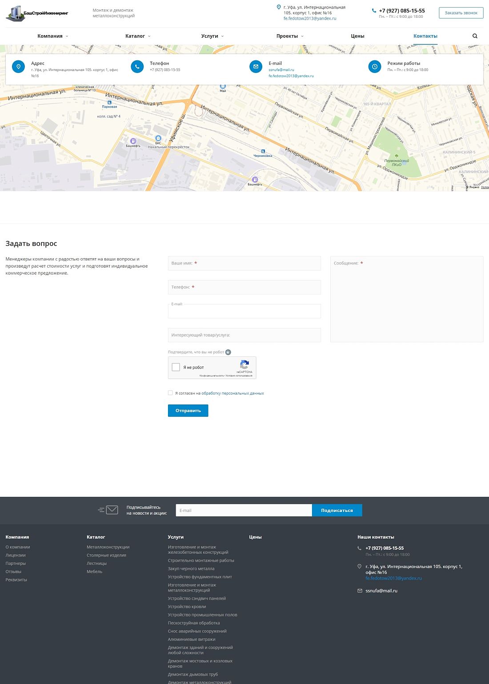Viewport: 489px width, 684px height.
Task: Click the blue Адрес location icon
Action: coord(18,67)
